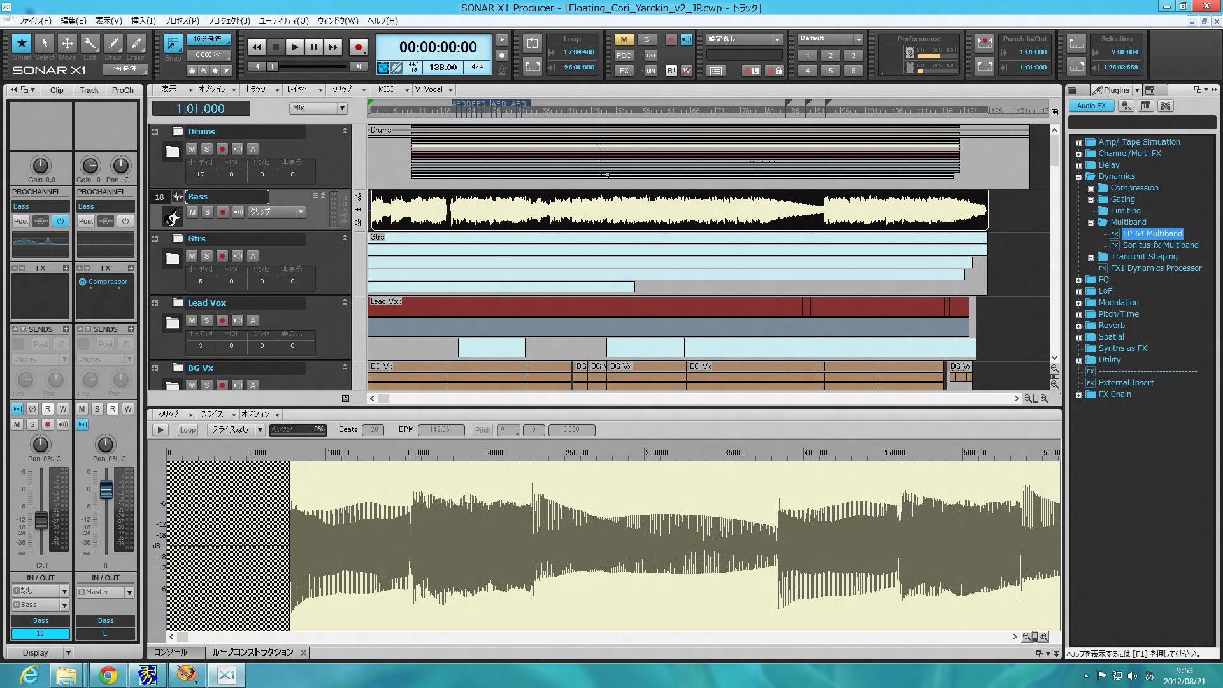
Task: Collapse the Dynamics plugin folder
Action: [1078, 177]
